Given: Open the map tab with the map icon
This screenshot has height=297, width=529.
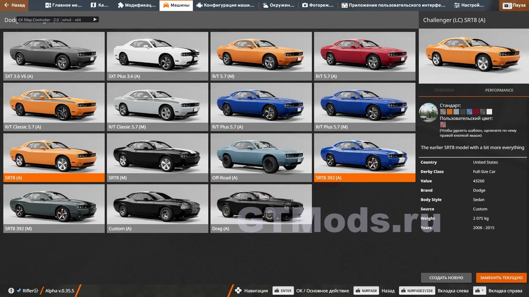Looking at the screenshot, I should (x=100, y=5).
